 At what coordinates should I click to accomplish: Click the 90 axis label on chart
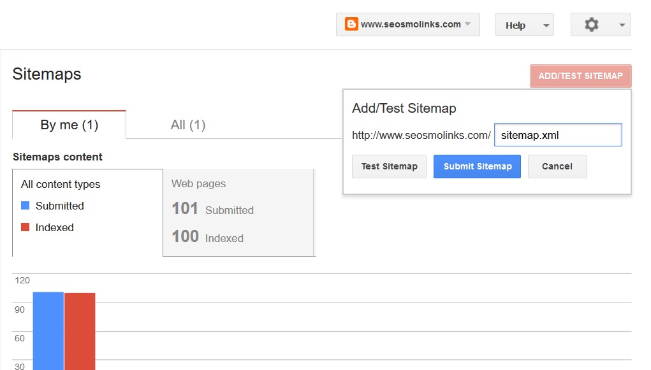point(20,310)
